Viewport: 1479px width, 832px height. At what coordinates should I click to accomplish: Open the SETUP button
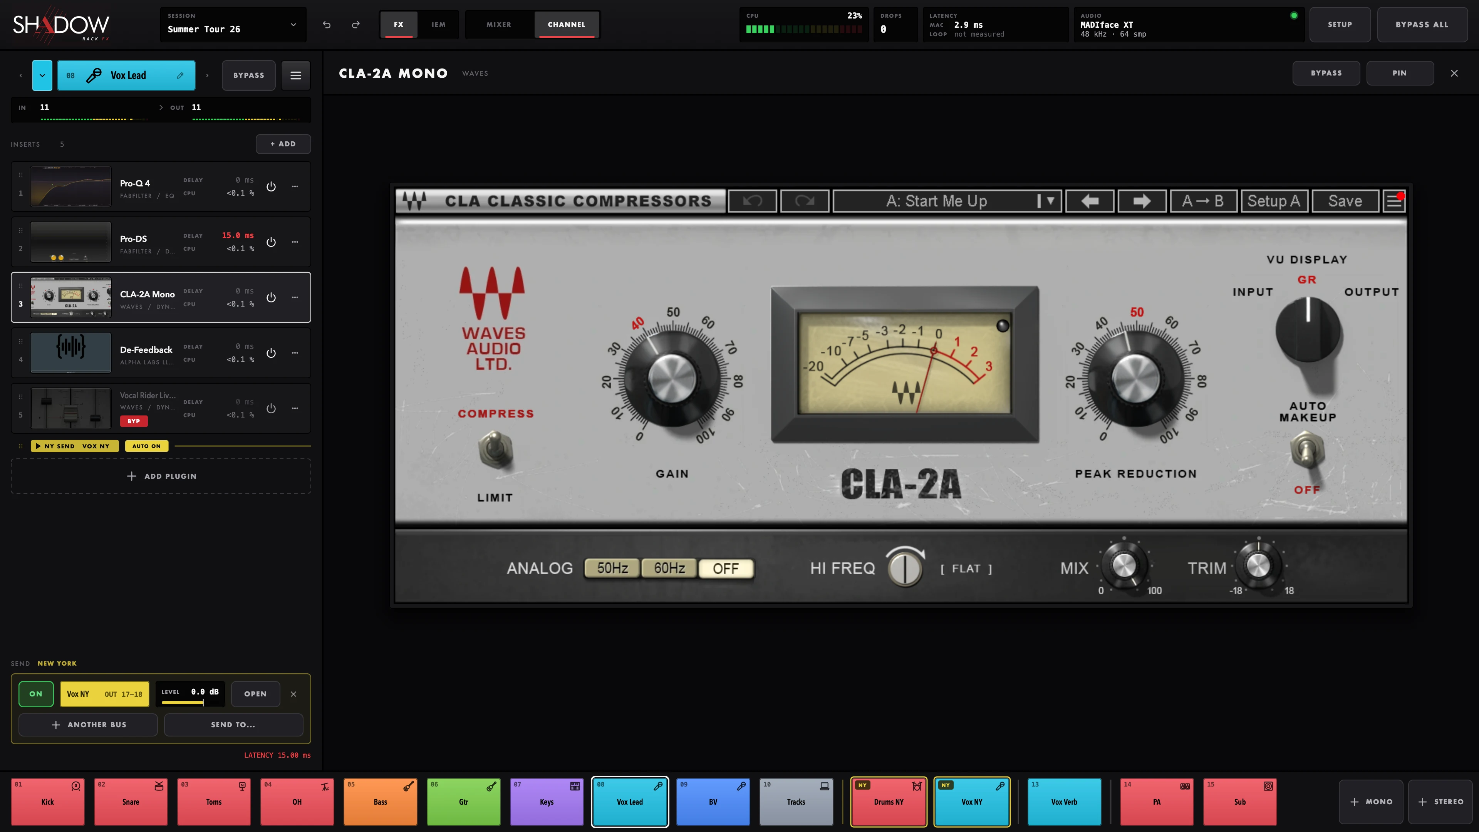point(1340,25)
